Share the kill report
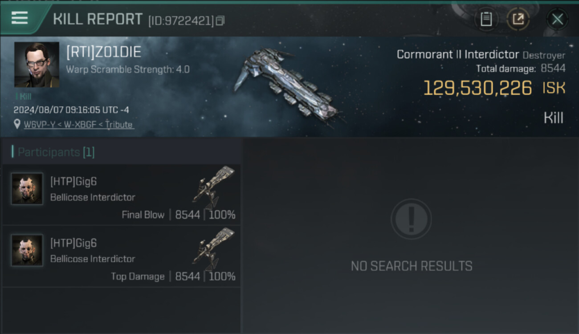This screenshot has width=579, height=334. [518, 19]
